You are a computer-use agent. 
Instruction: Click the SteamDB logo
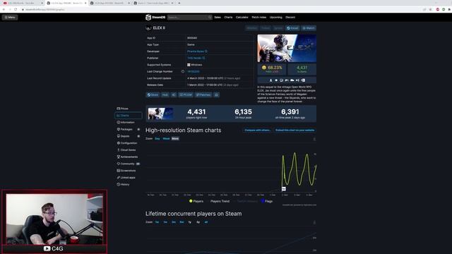coord(155,17)
